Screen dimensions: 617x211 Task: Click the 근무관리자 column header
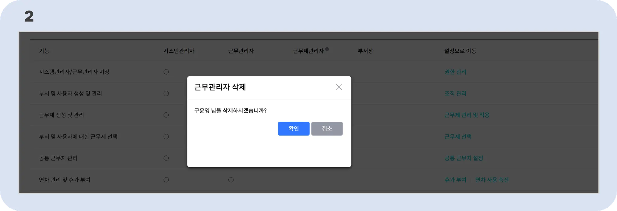click(241, 51)
